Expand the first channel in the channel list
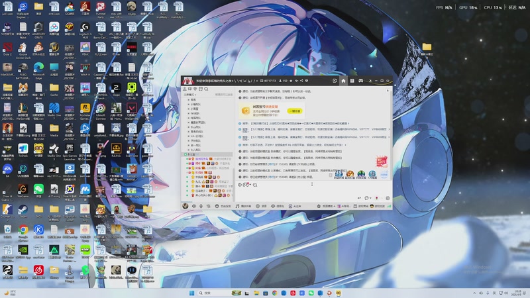The image size is (530, 298). pyautogui.click(x=189, y=100)
